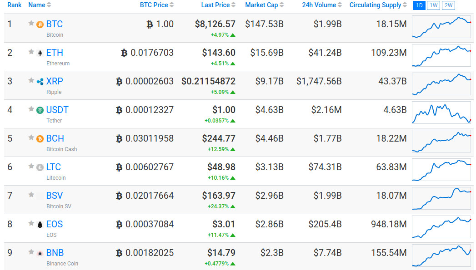The image size is (476, 270).
Task: Open the EOS coin link
Action: [55, 224]
